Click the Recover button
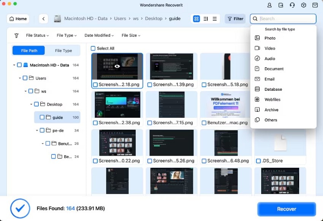Screen dimensions: 323x221 pos(287,209)
